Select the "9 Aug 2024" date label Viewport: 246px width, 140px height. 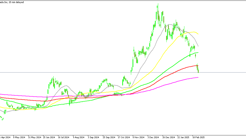(79, 137)
